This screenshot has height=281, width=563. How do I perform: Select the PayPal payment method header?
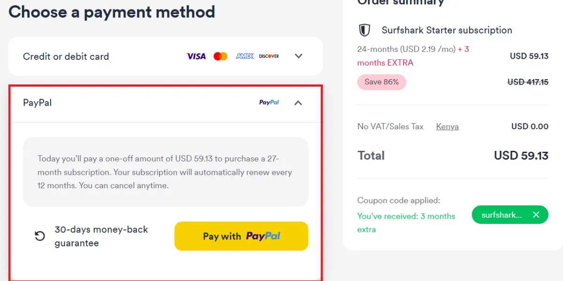(x=165, y=104)
